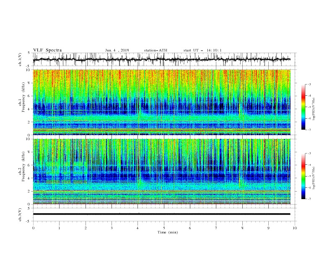Viewport: 332px width, 256px height.
Task: Click the ch.2 spectrogram color bar
Action: tap(303, 176)
